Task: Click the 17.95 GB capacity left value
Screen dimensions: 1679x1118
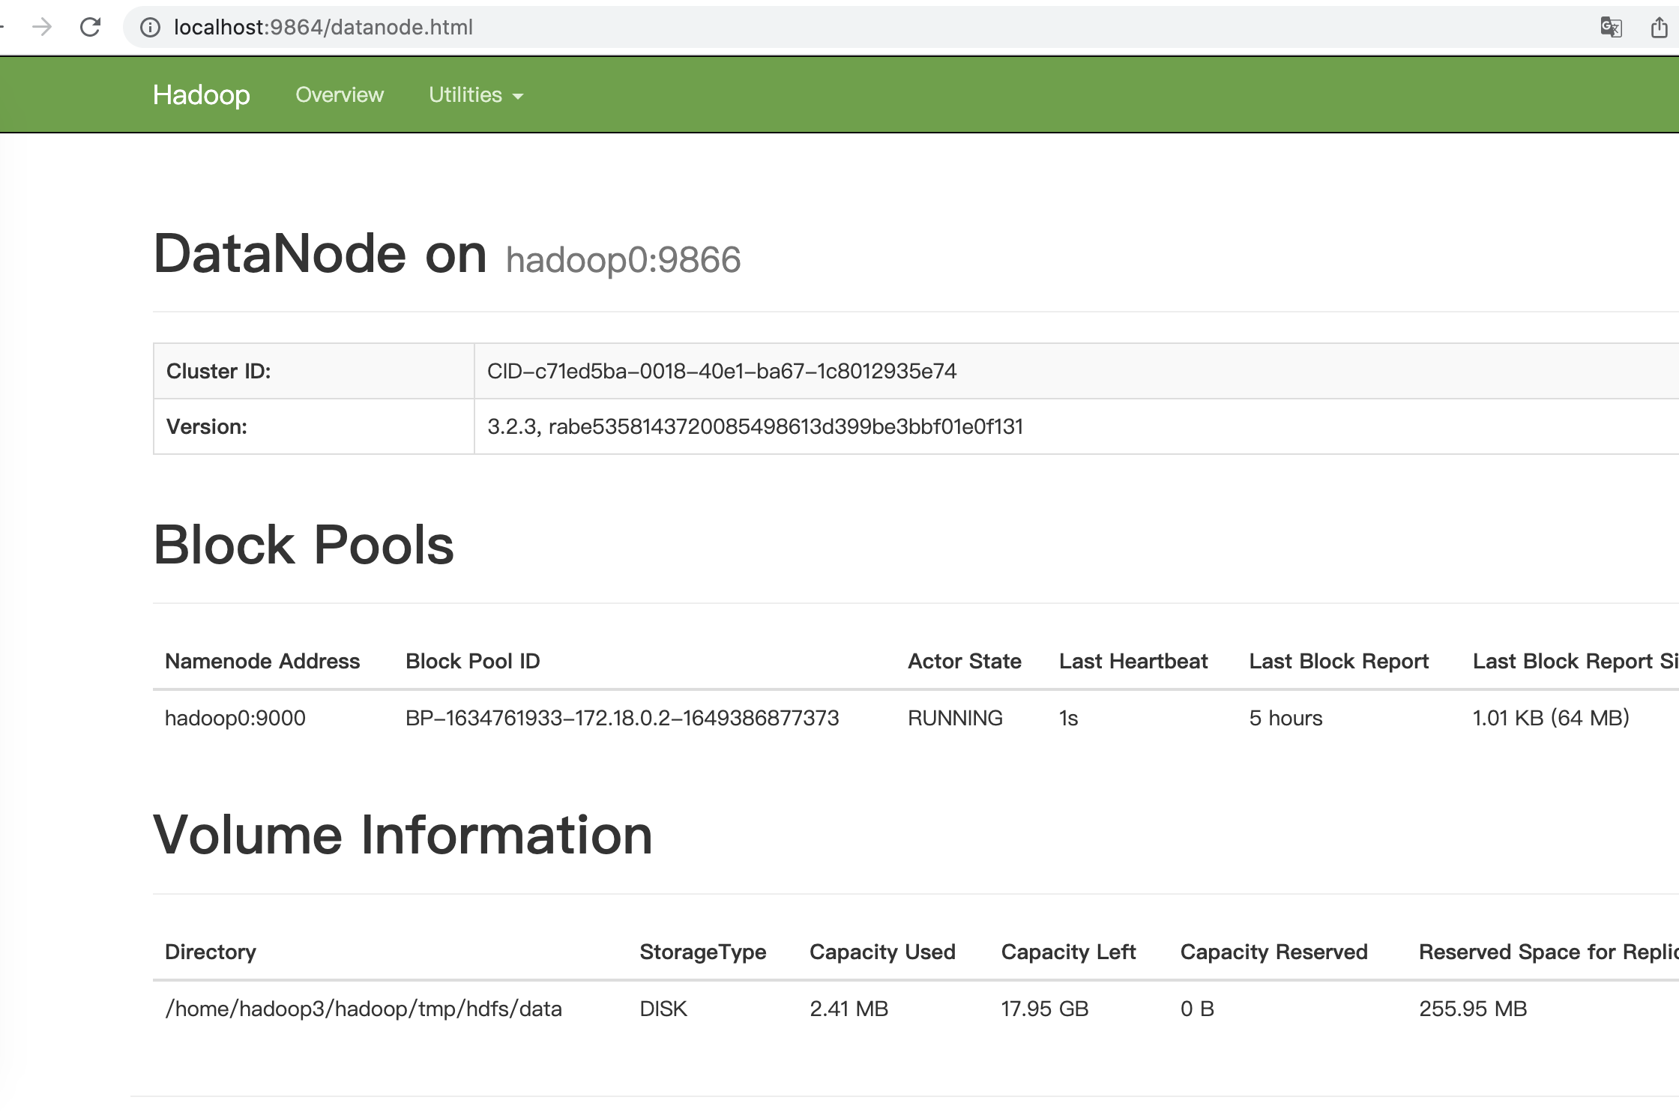Action: pyautogui.click(x=1044, y=1009)
